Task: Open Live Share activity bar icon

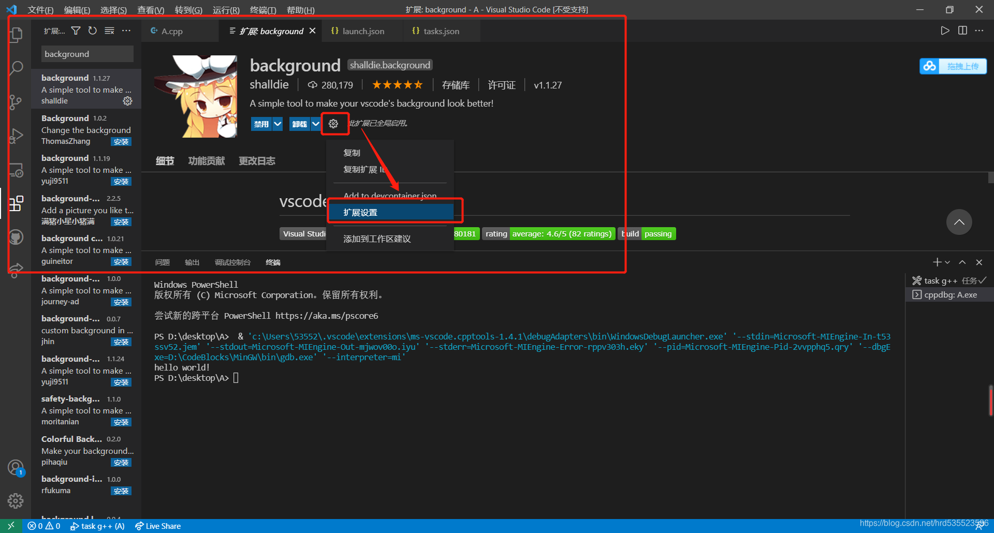Action: pos(17,270)
